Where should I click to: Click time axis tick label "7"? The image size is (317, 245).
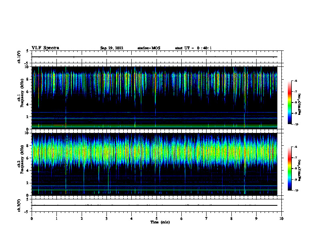pos(207,219)
